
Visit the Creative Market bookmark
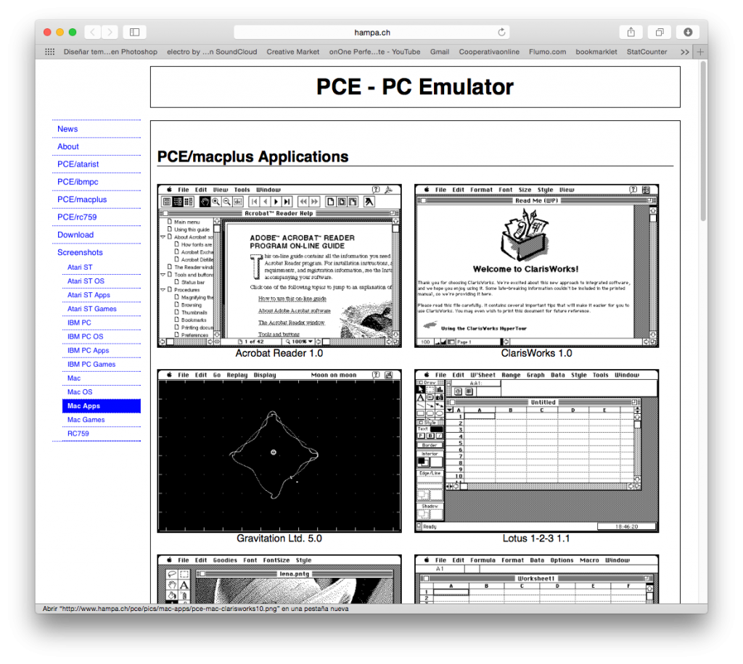[292, 51]
